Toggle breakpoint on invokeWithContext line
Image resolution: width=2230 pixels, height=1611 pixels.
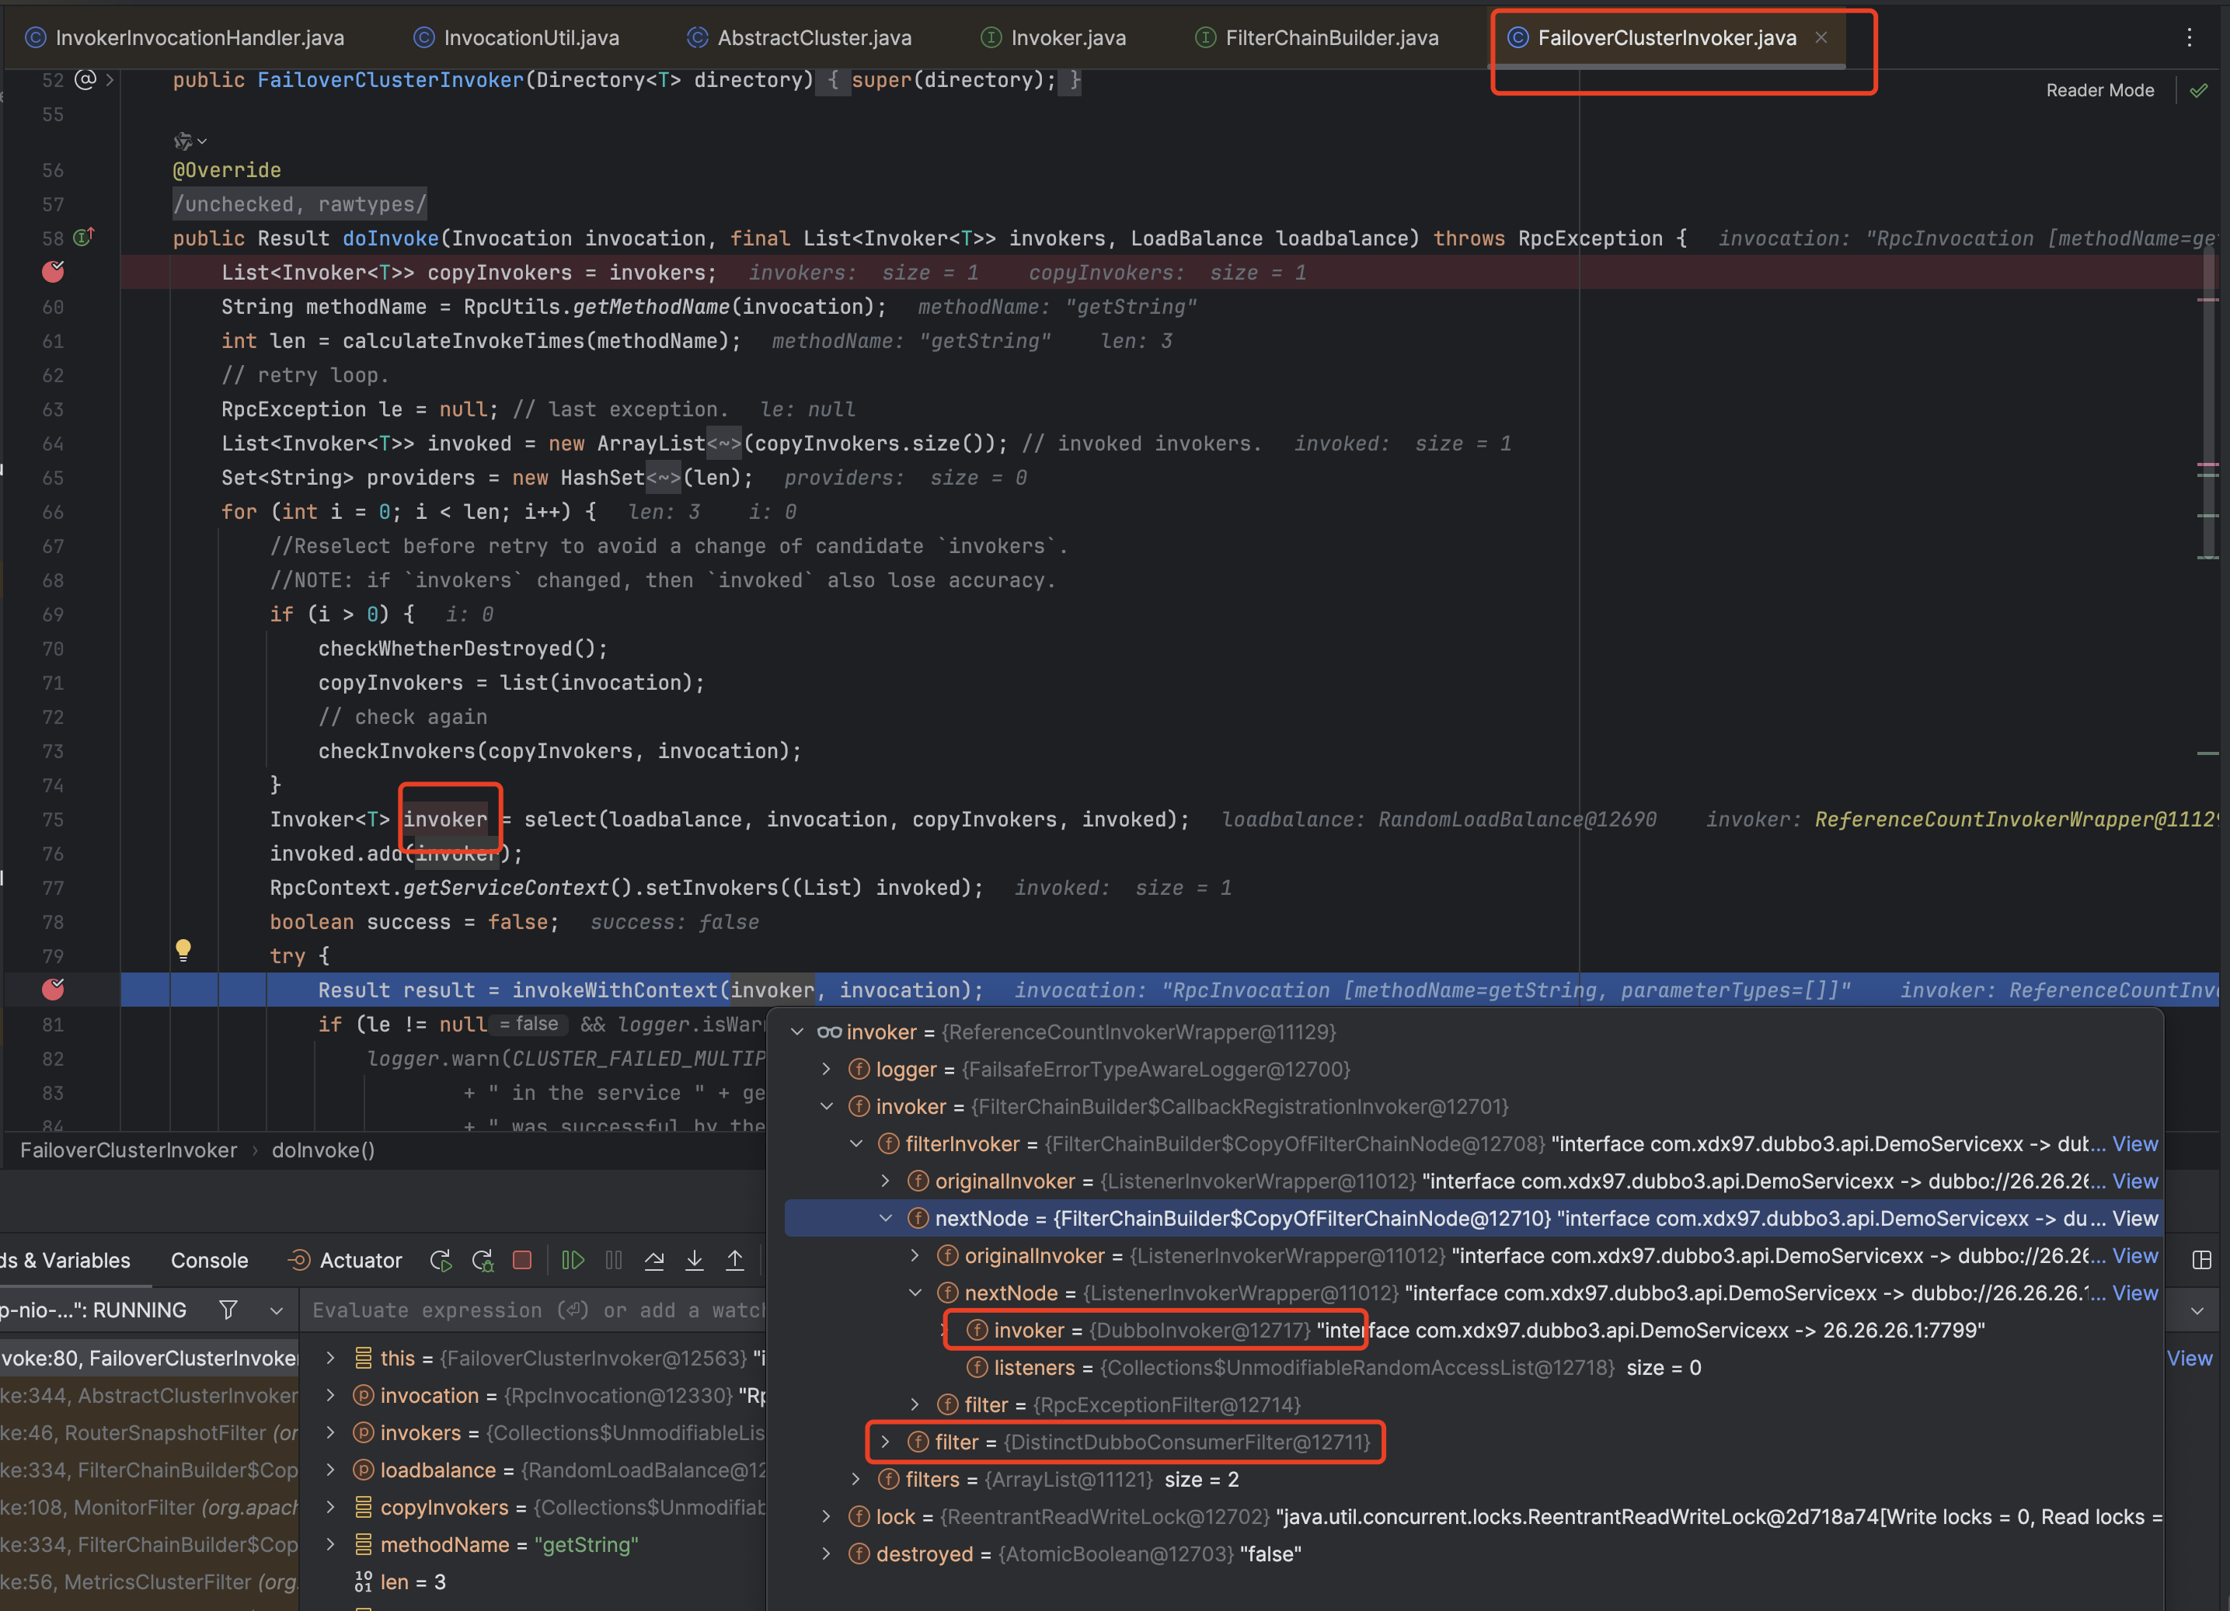point(53,990)
